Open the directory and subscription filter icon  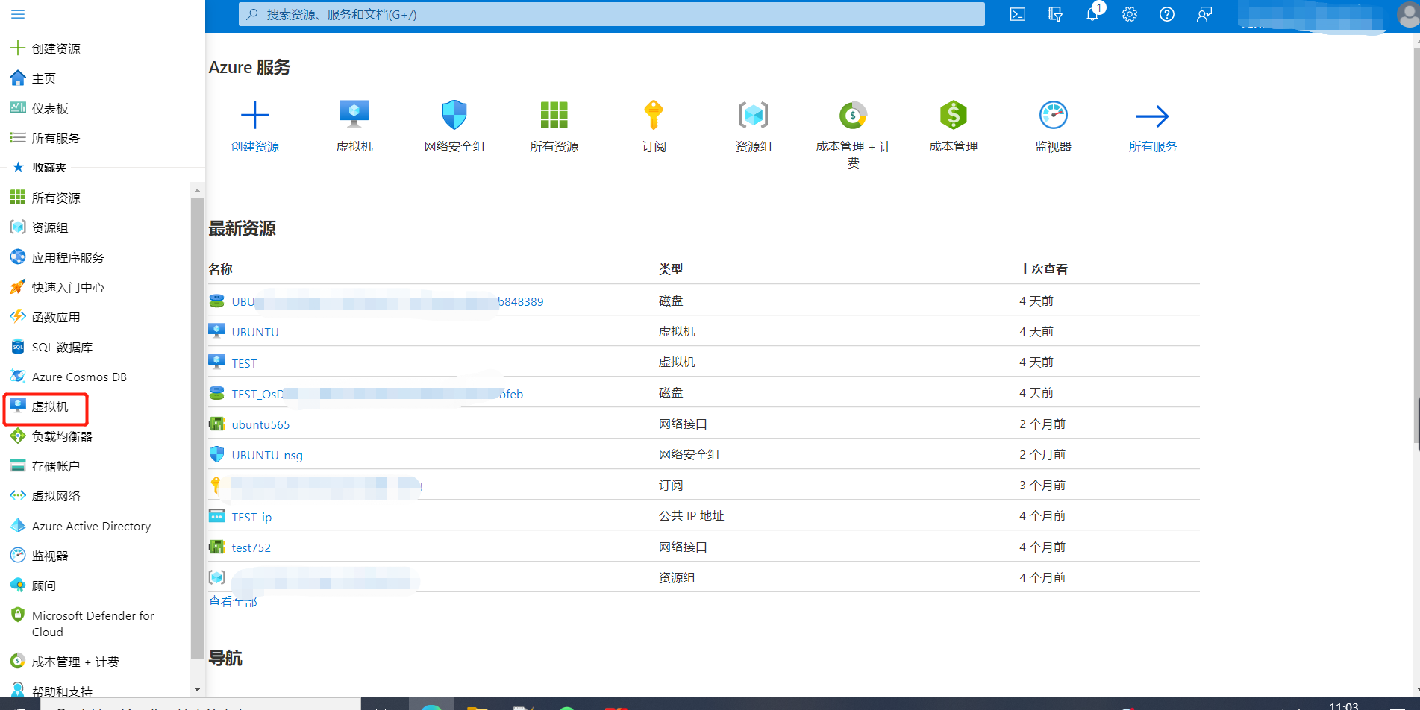pyautogui.click(x=1055, y=14)
